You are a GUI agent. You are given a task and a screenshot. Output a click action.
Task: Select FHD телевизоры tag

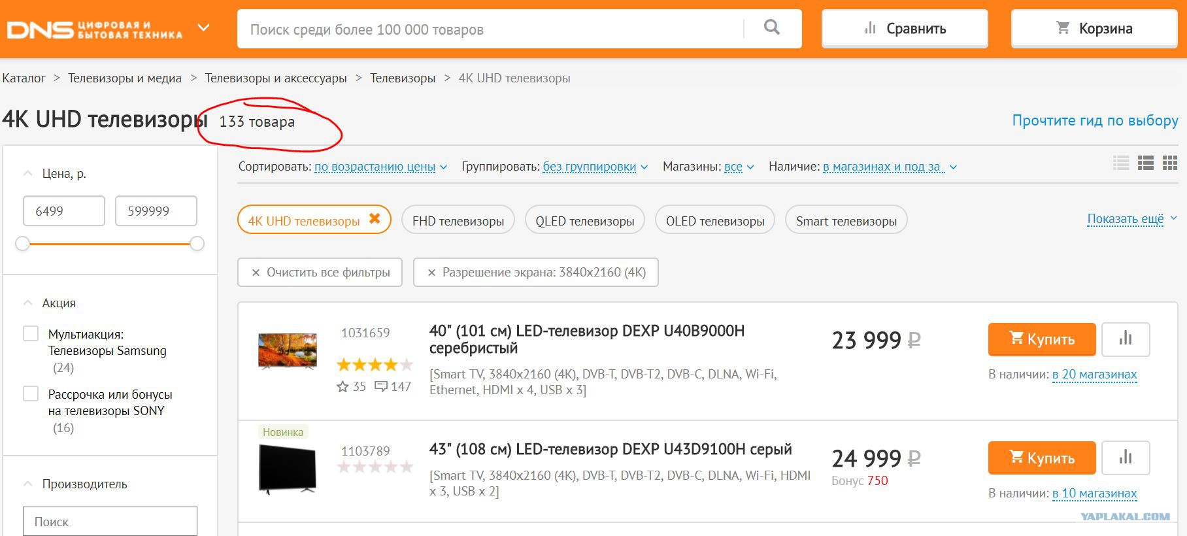point(458,221)
